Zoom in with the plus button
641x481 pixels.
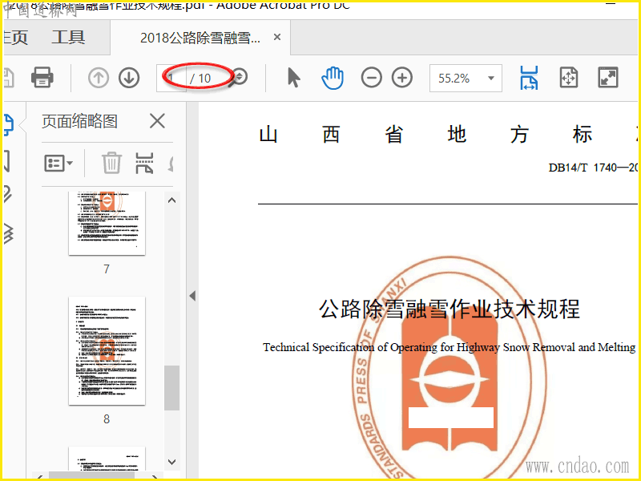(x=402, y=78)
